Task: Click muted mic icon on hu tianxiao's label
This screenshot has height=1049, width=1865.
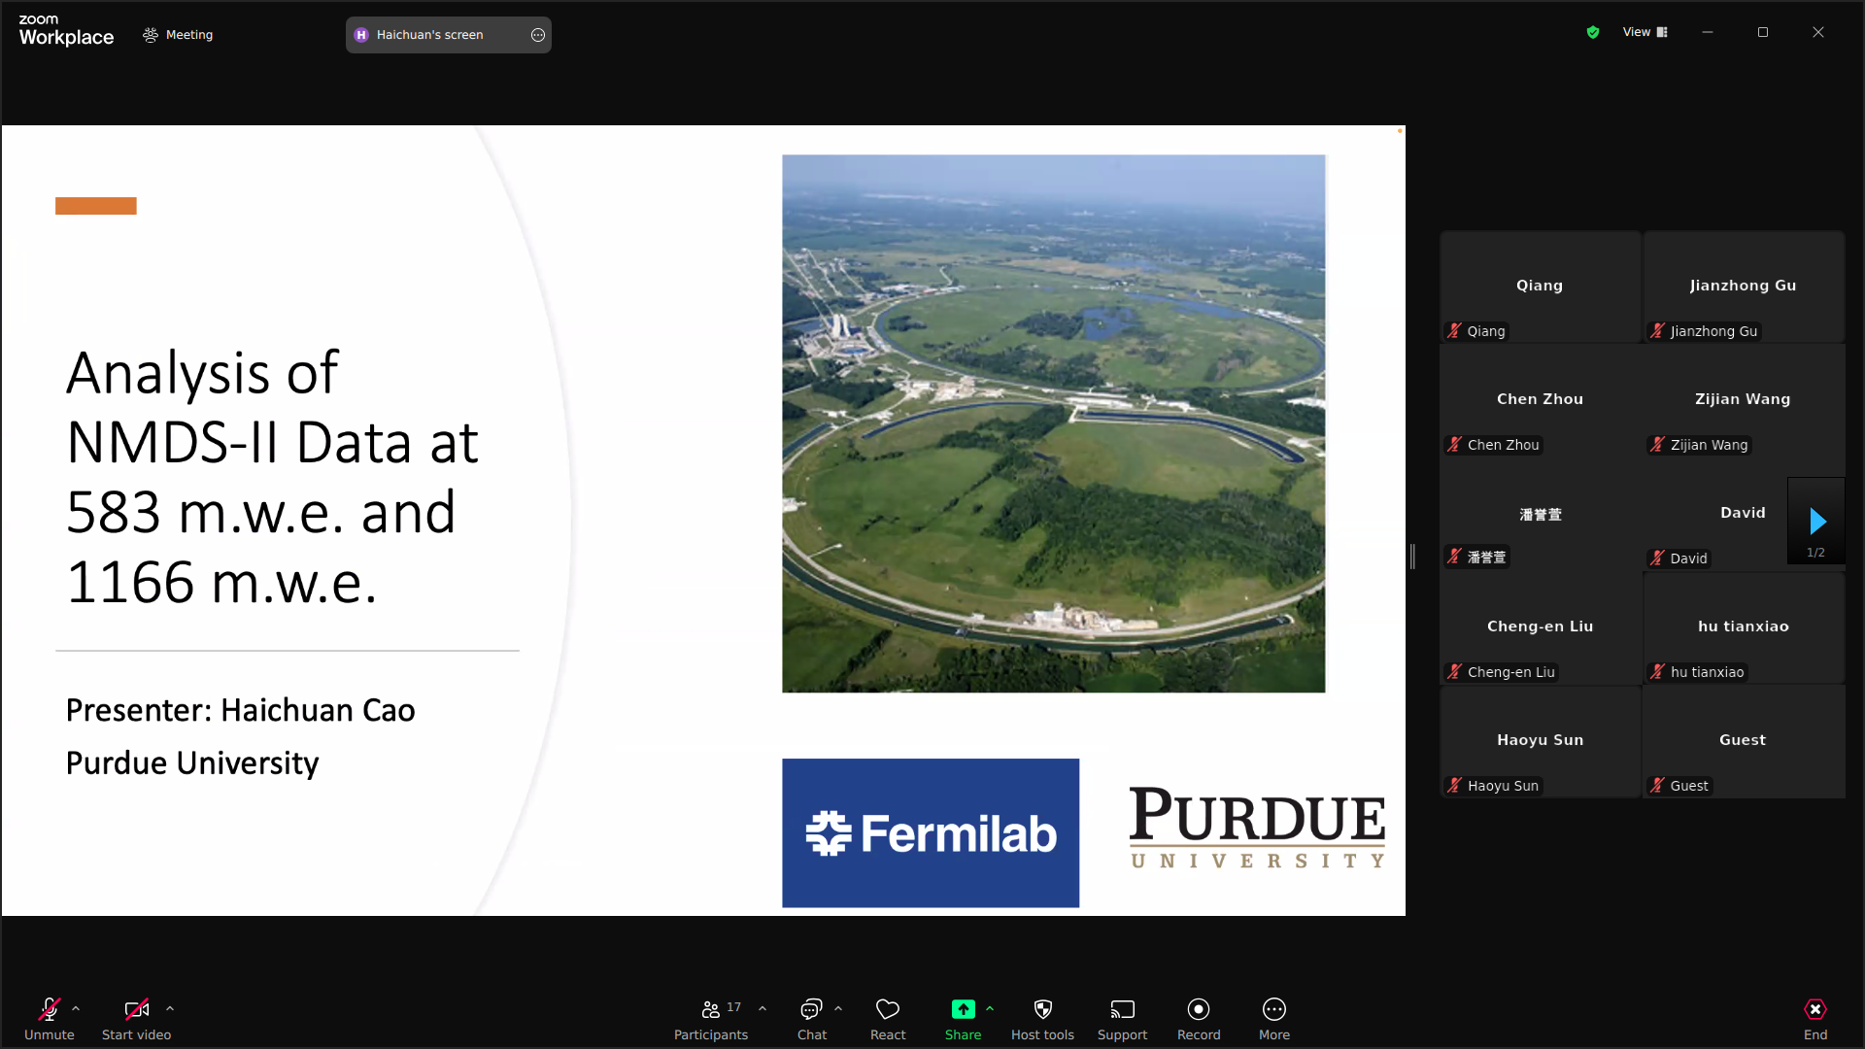Action: point(1657,672)
